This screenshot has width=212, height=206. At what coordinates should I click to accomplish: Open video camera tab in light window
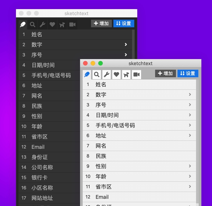(x=137, y=74)
